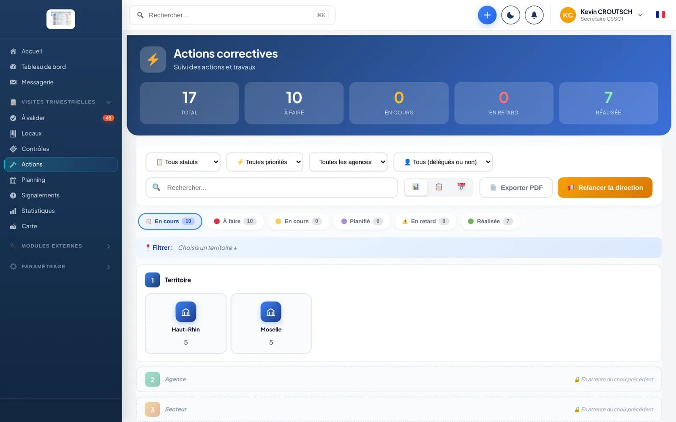
Task: Open Tous (délégués ou non) dropdown
Action: tap(443, 162)
